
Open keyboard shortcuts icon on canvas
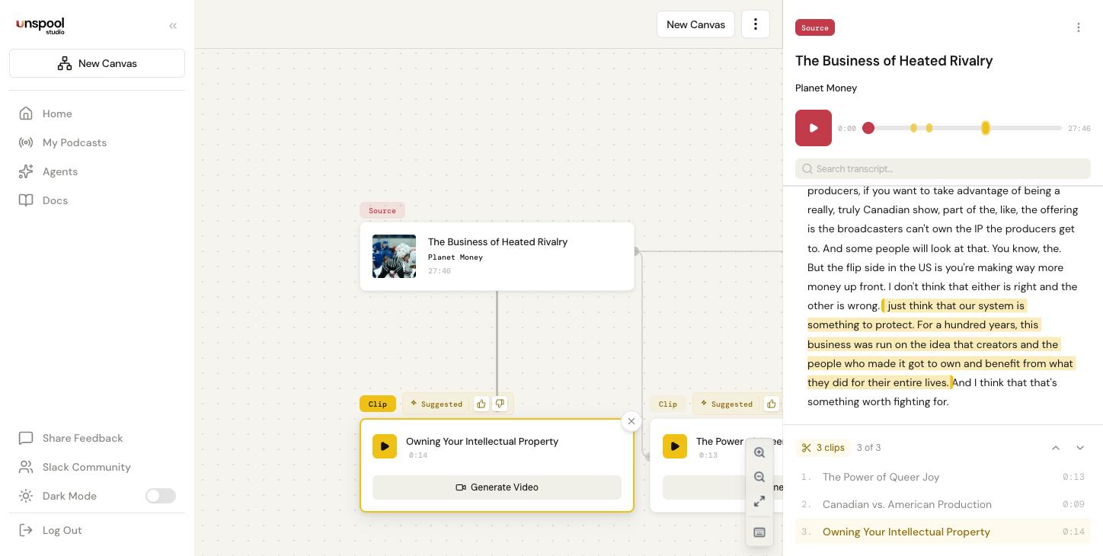759,532
